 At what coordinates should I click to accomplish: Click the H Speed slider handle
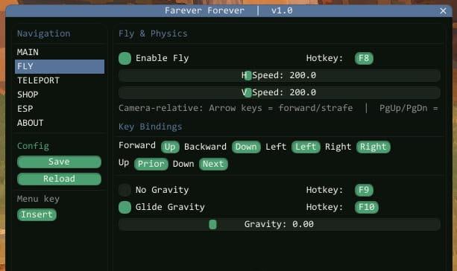(x=248, y=76)
